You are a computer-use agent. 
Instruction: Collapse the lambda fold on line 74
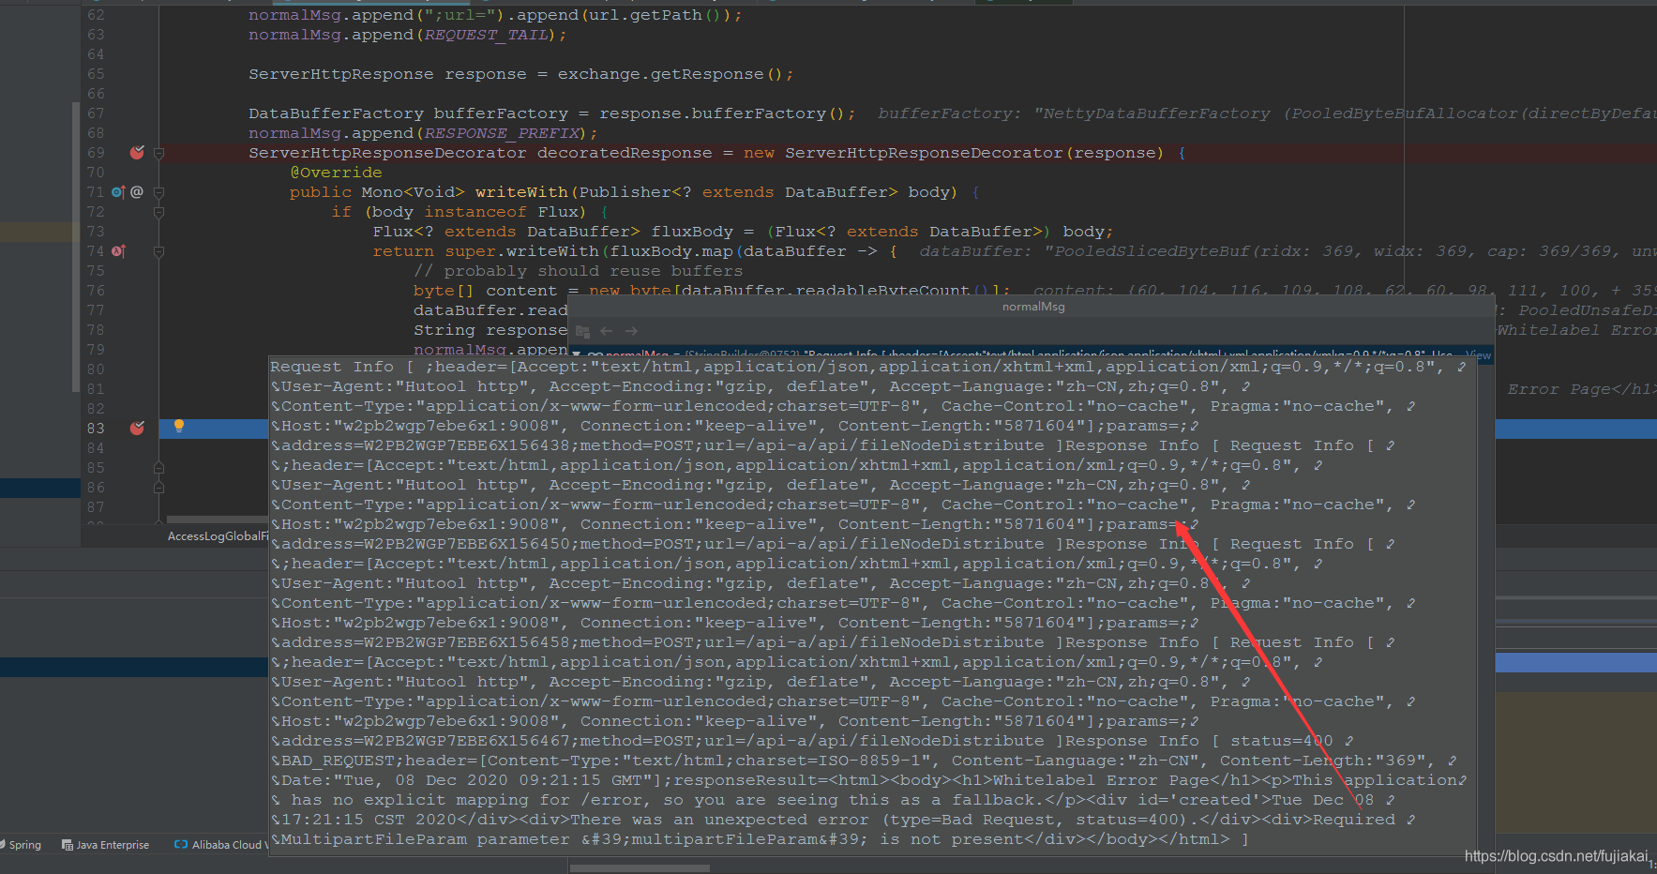coord(158,251)
